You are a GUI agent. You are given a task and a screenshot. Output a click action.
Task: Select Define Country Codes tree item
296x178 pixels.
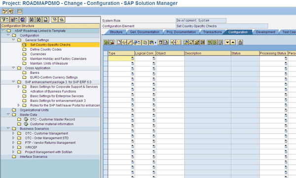[x=46, y=49]
